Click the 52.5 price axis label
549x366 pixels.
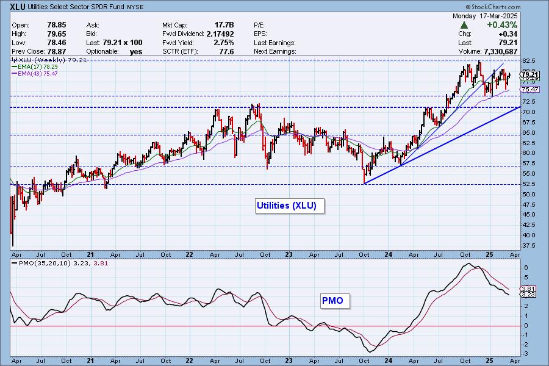coord(528,184)
